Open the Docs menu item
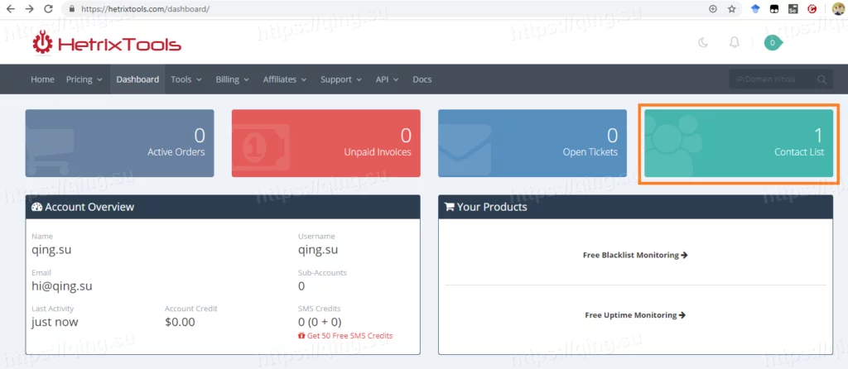This screenshot has width=848, height=369. pos(422,79)
